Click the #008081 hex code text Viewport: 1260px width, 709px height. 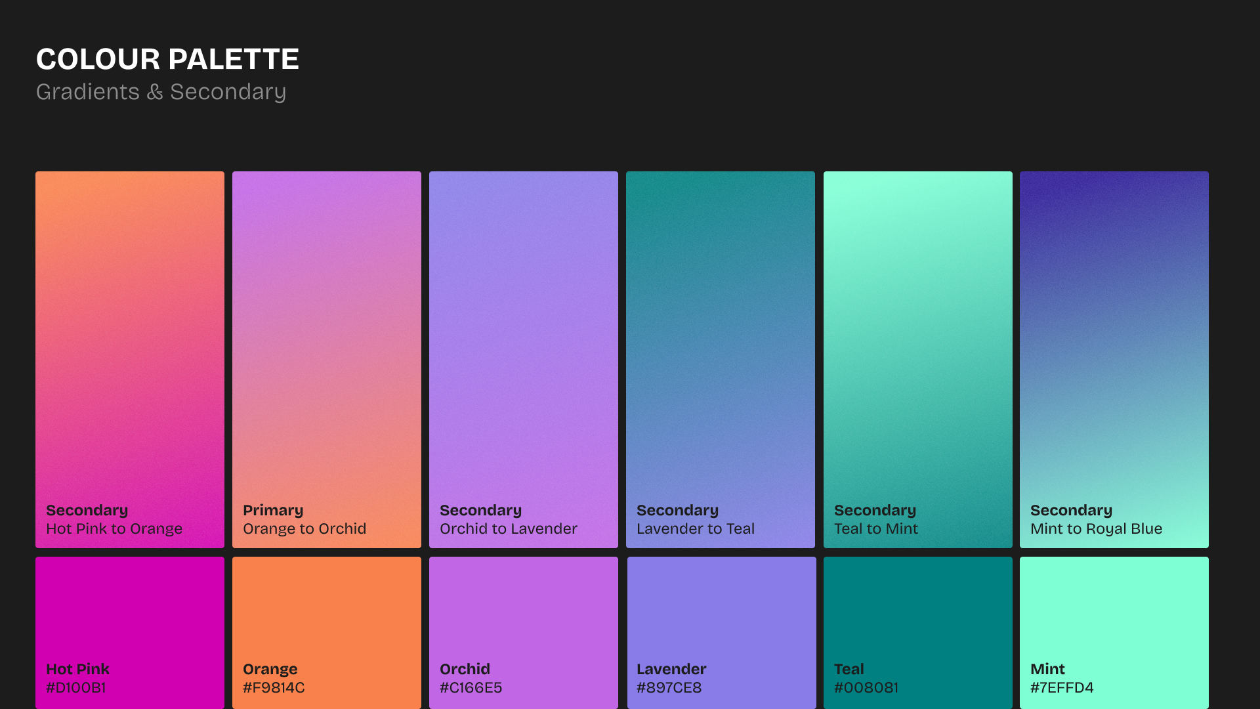866,687
